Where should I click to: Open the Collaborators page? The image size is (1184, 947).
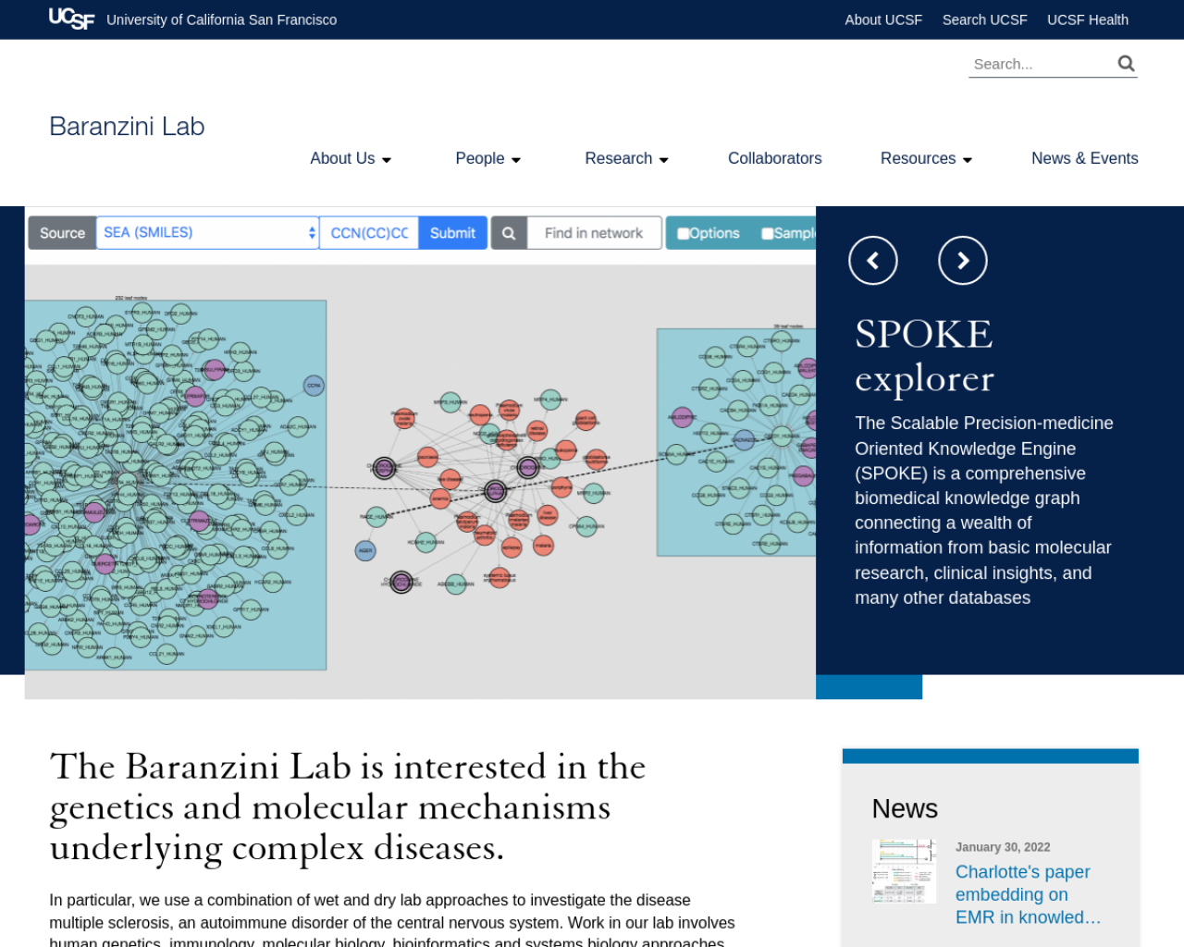tap(774, 158)
